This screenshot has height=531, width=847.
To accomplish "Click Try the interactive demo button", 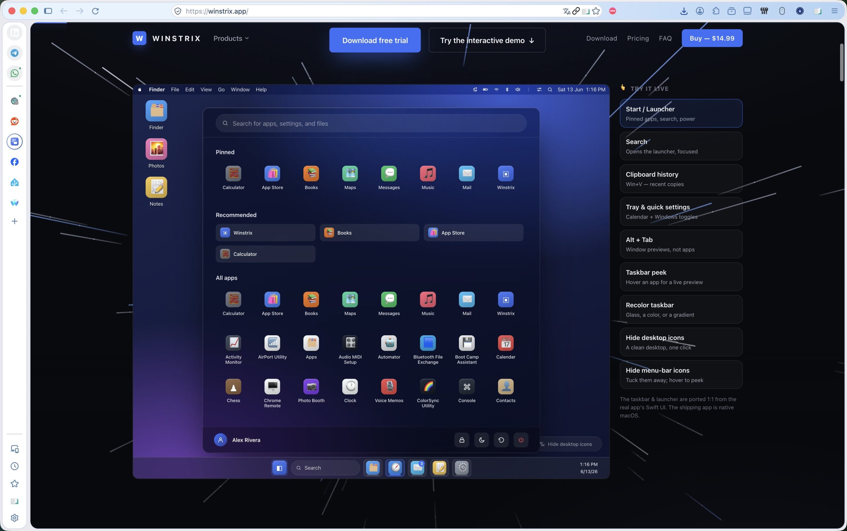I will tap(487, 40).
